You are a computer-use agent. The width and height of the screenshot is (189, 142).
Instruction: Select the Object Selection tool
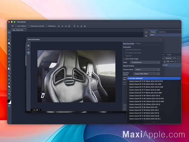pos(9,43)
